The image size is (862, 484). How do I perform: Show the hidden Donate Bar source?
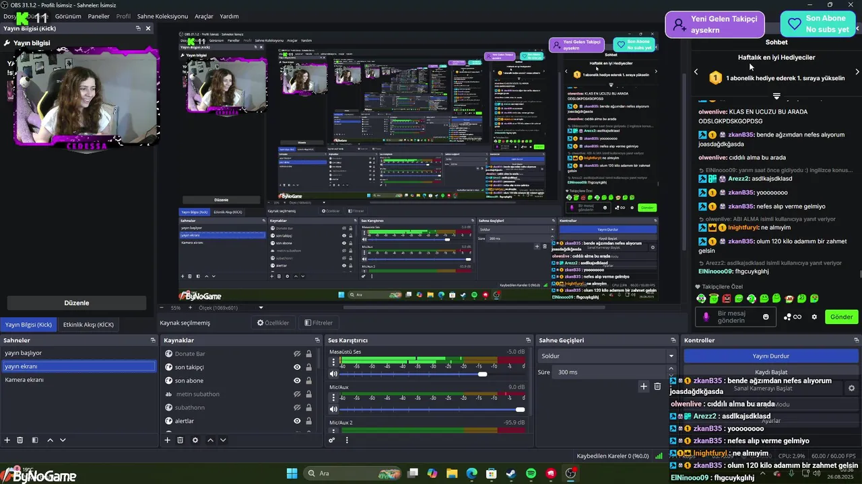tap(297, 354)
